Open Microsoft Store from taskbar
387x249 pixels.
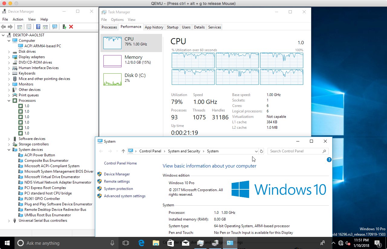(171, 243)
